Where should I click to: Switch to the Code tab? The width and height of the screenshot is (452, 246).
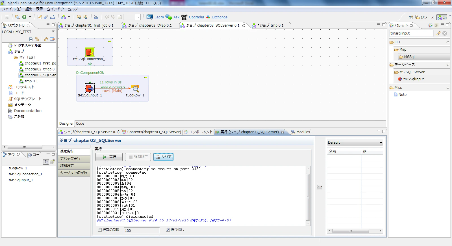click(80, 124)
